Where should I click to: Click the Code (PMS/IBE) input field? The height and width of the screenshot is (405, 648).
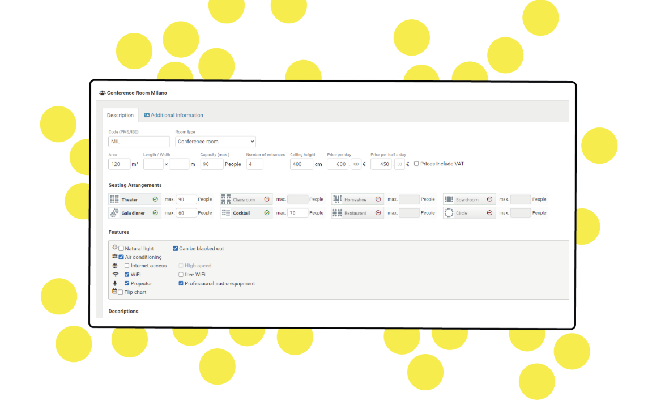pos(139,142)
